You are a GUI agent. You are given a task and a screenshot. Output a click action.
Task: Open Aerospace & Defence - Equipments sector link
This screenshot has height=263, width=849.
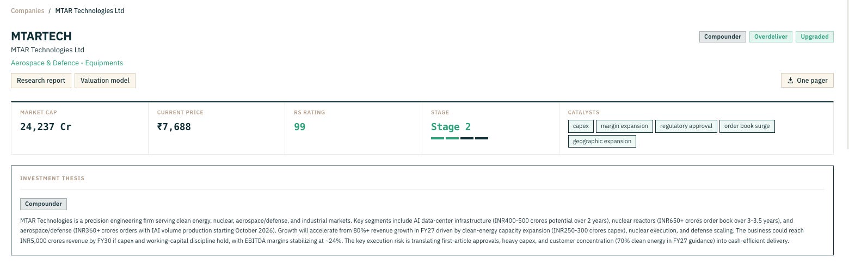67,63
